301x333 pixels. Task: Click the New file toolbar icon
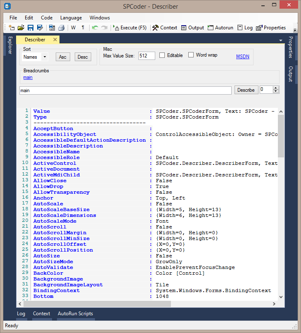12,28
